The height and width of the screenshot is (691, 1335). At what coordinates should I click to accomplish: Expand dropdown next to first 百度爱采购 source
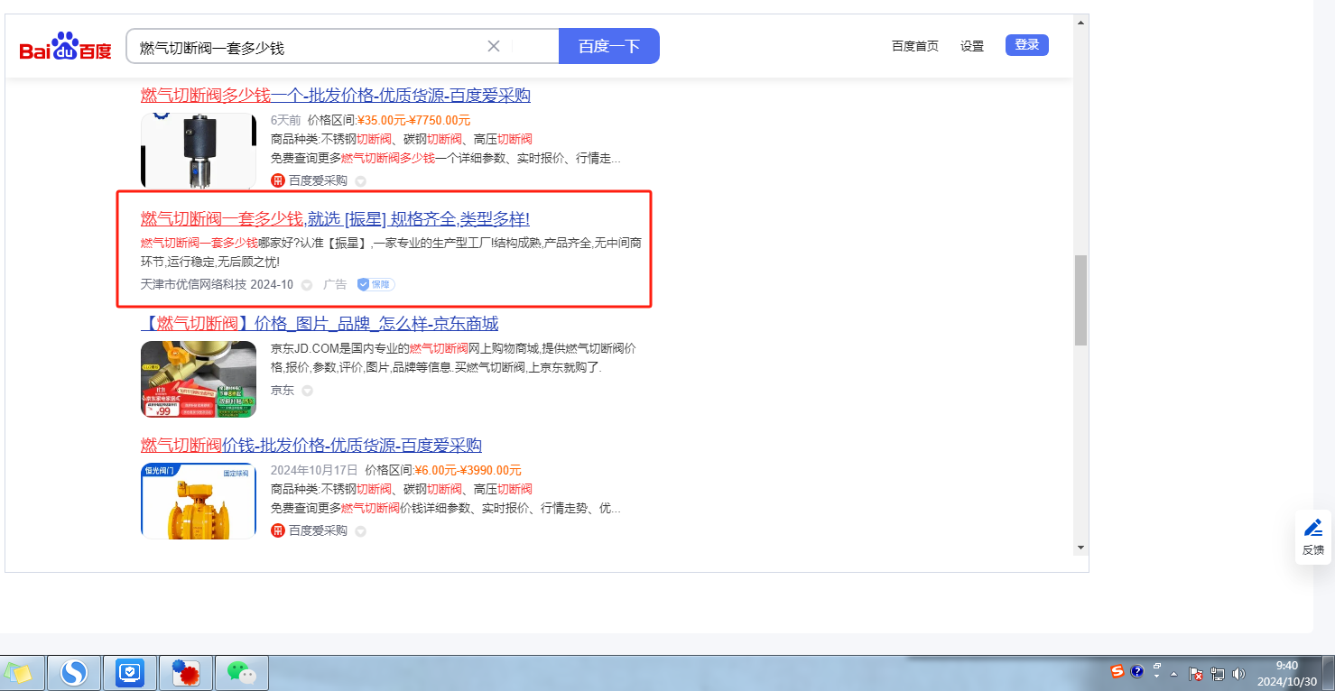[360, 181]
